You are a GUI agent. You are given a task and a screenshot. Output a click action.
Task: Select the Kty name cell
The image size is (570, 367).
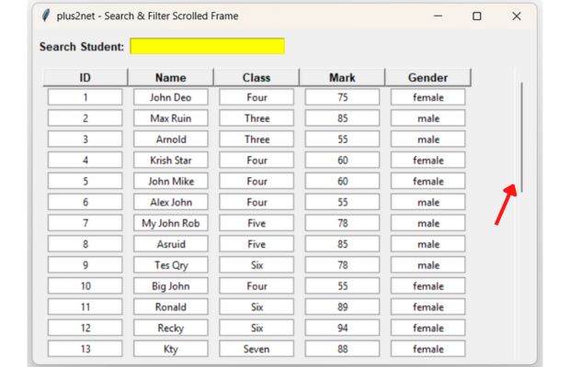[171, 349]
